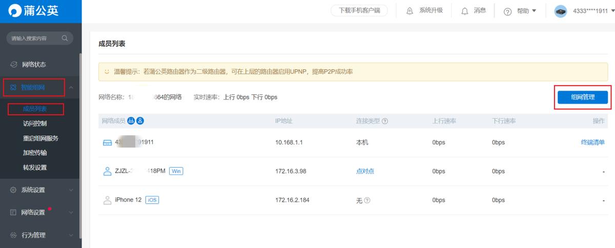The height and width of the screenshot is (248, 615).
Task: Click the Win platform tag
Action: click(x=176, y=171)
